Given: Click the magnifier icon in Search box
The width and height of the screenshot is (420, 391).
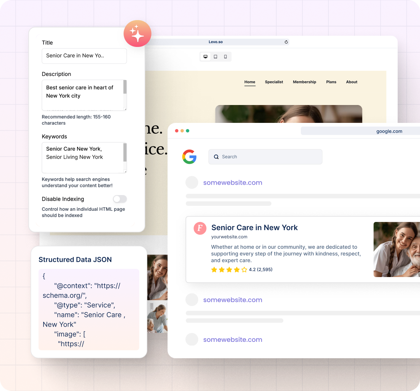Looking at the screenshot, I should (216, 157).
